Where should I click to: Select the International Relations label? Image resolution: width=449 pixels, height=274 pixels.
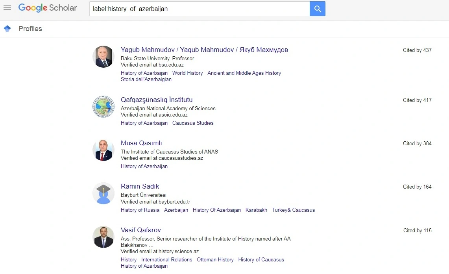pos(166,260)
